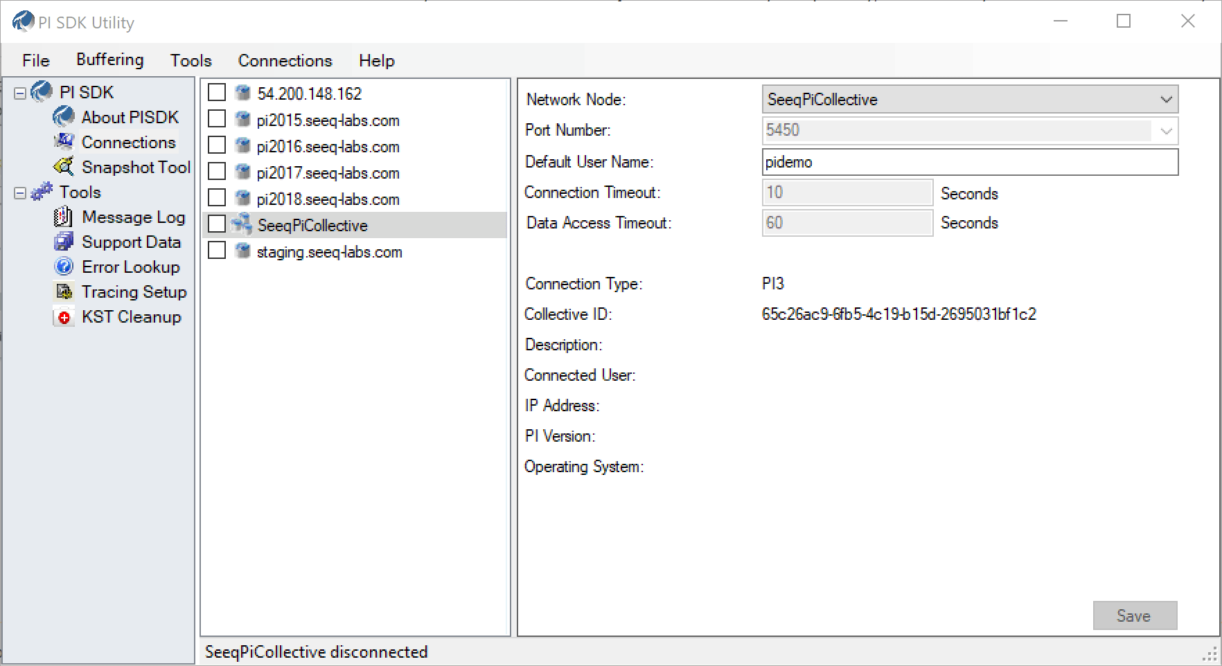Select the Snapshot Tool icon

(x=64, y=167)
